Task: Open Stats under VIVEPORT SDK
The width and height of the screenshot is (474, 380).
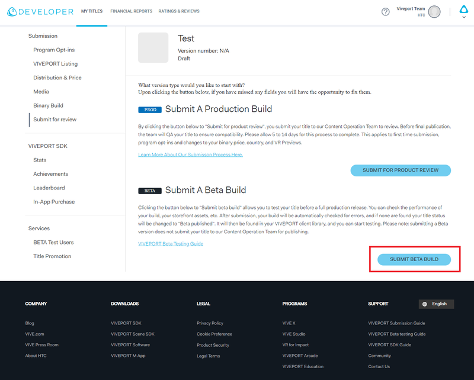Action: click(x=40, y=160)
